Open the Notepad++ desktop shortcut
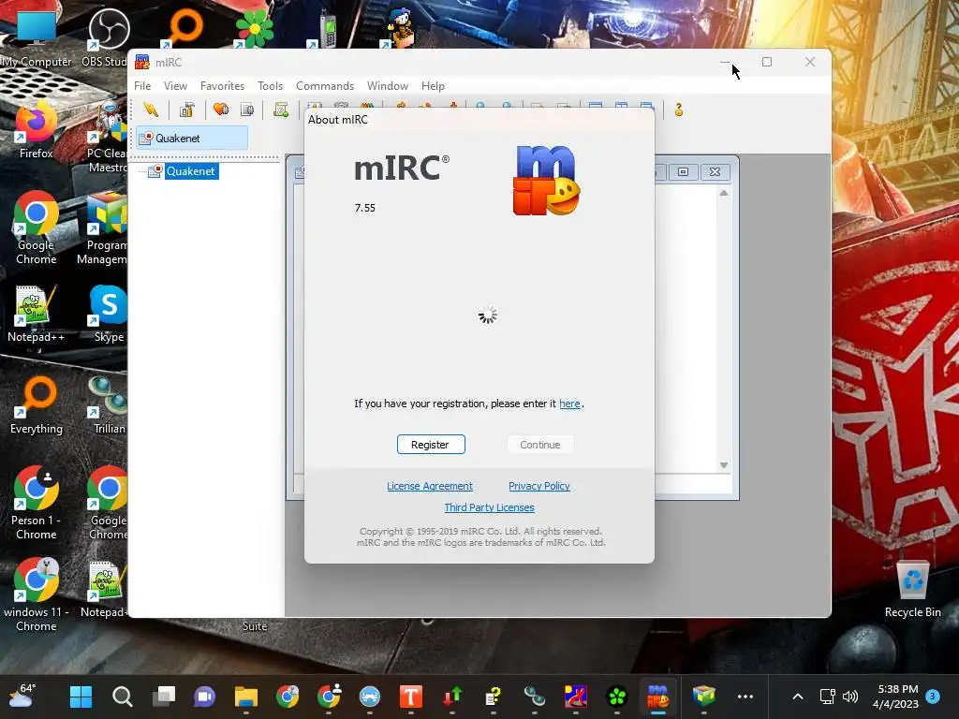Image resolution: width=959 pixels, height=719 pixels. (x=37, y=313)
